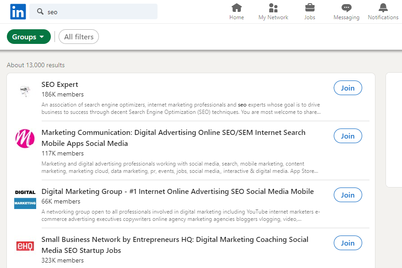Click the 186K members text
The height and width of the screenshot is (268, 402).
tap(63, 95)
